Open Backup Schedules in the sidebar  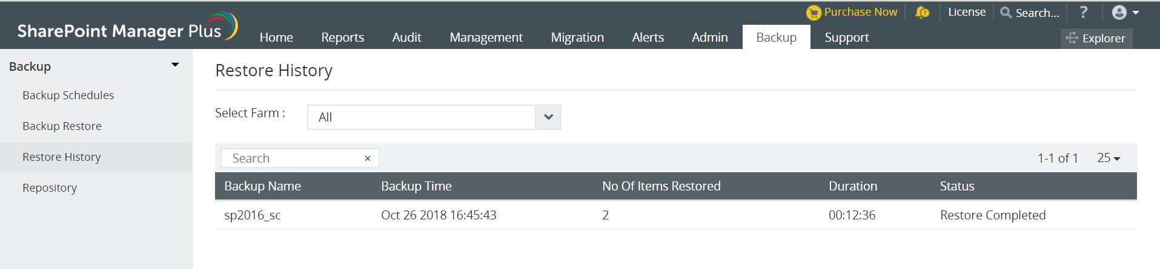(x=68, y=96)
